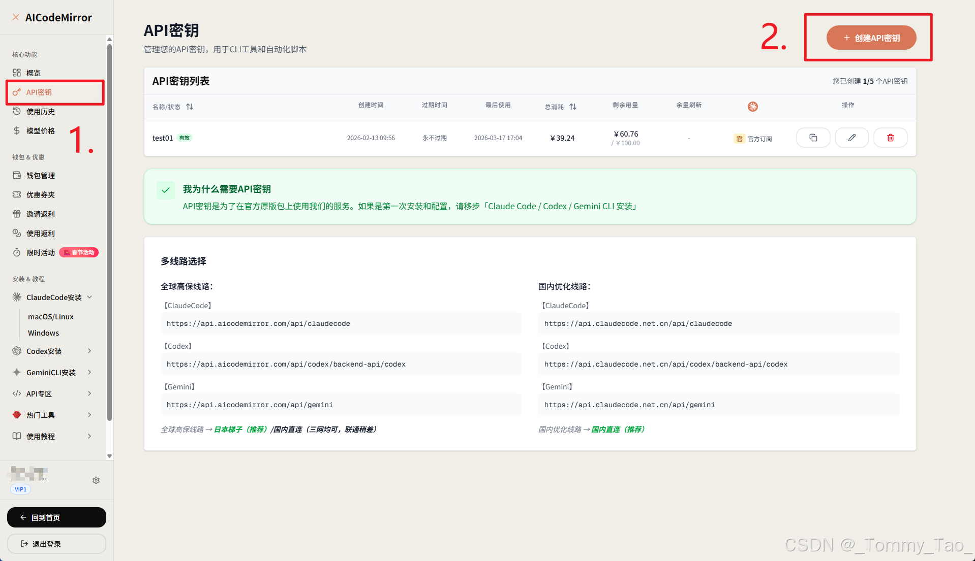Click the wallet icon next to 钱包管理

coord(17,175)
